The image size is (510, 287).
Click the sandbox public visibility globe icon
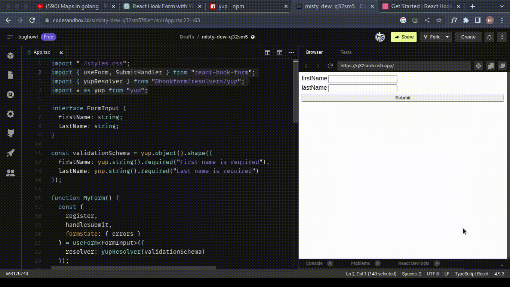253,37
